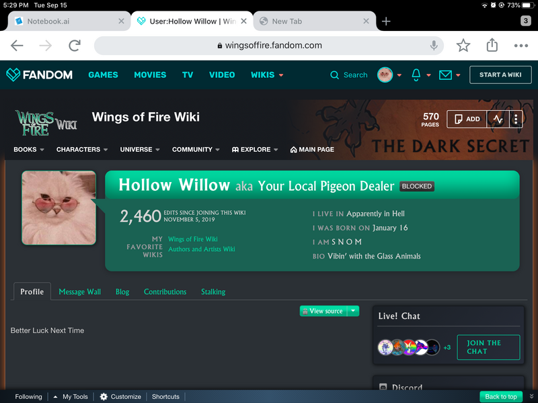The width and height of the screenshot is (538, 403).
Task: Click the START A WIKI button
Action: (500, 75)
